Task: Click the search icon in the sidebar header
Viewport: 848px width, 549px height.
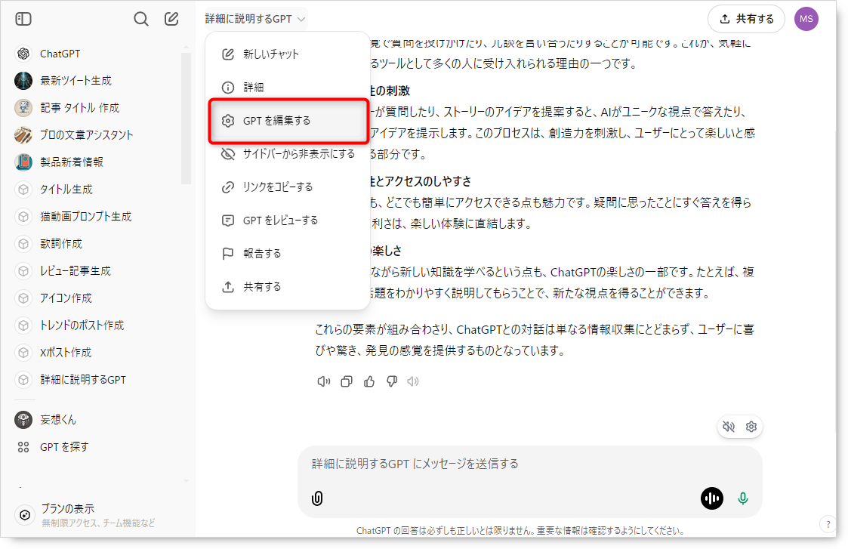Action: (140, 19)
